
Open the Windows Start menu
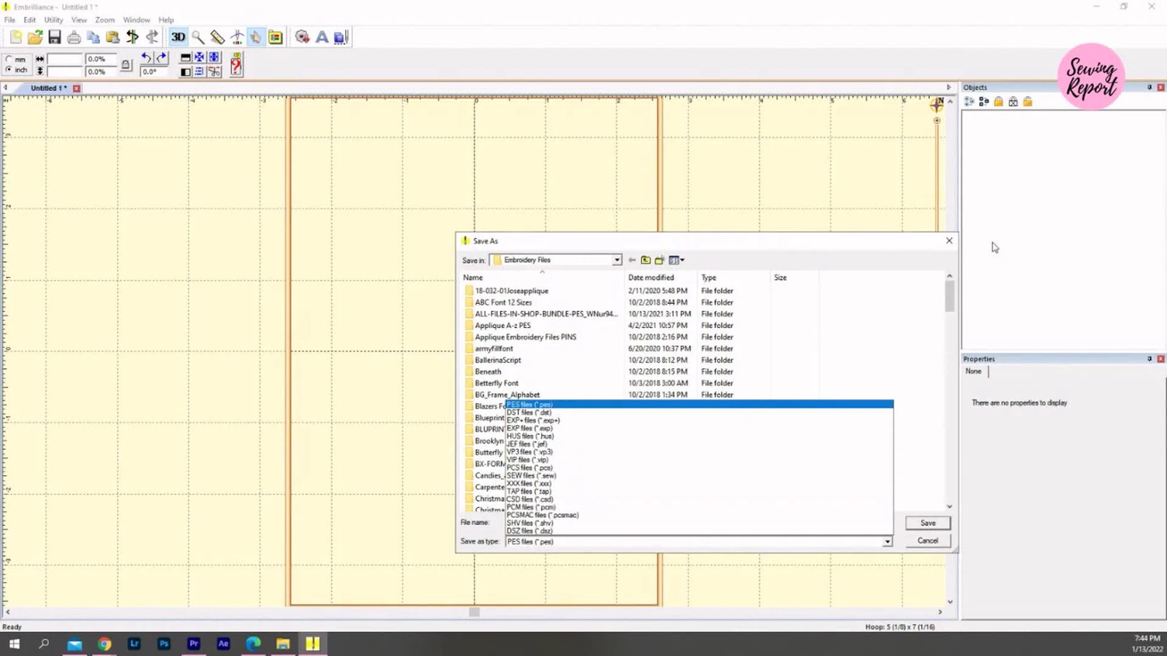pyautogui.click(x=14, y=644)
